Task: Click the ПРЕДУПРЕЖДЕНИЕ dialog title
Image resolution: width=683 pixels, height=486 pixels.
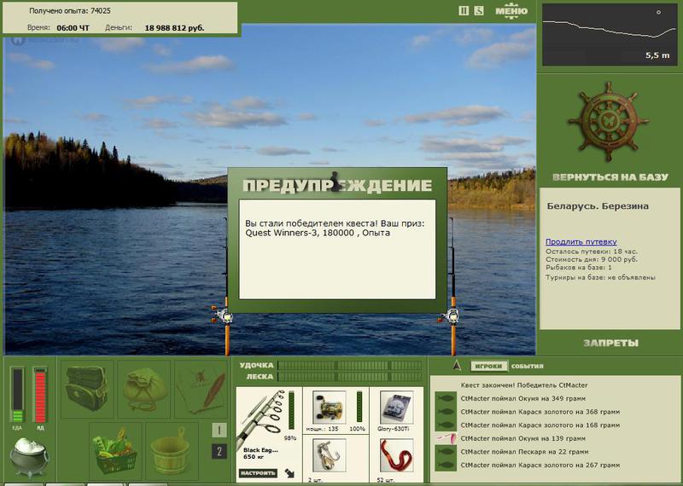Action: point(337,185)
